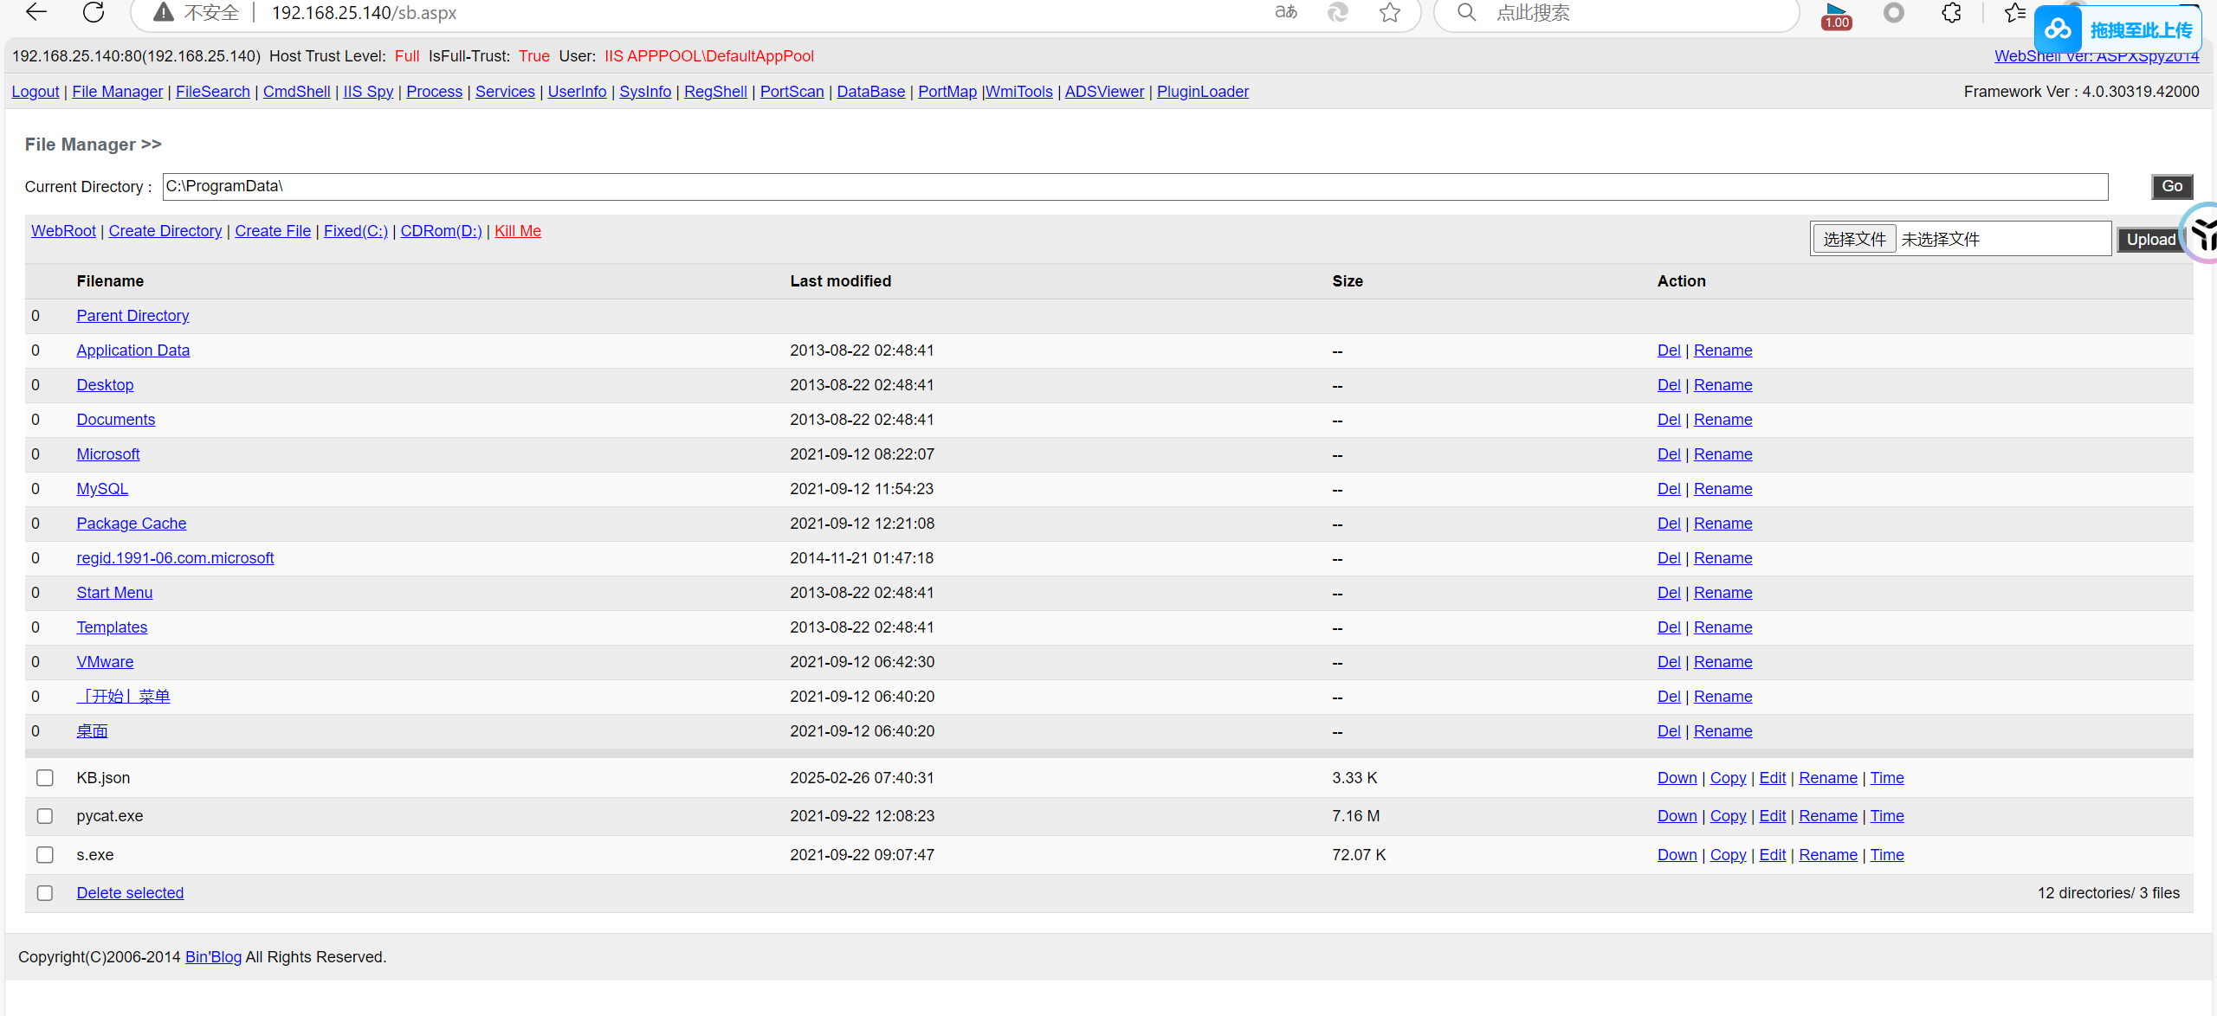Click the favorites star in address bar
The width and height of the screenshot is (2217, 1016).
click(x=1390, y=12)
